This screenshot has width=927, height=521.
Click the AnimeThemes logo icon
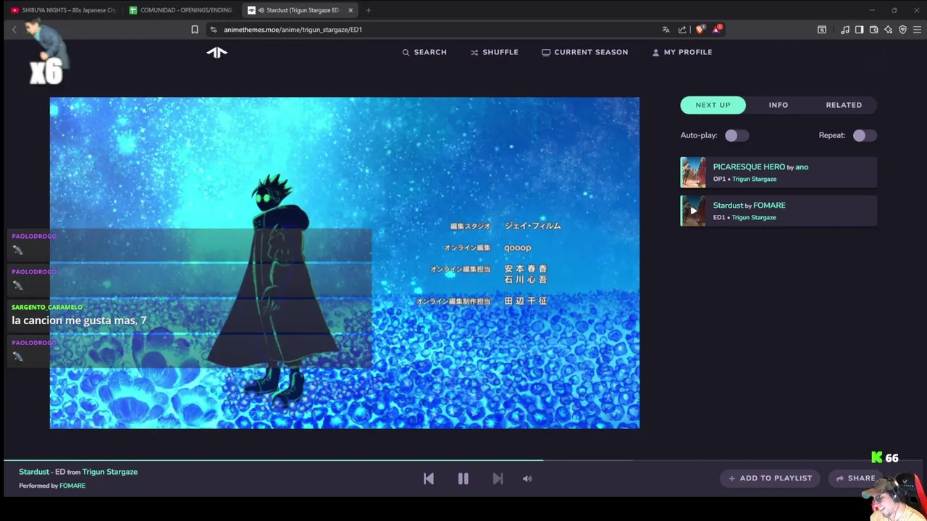click(217, 52)
